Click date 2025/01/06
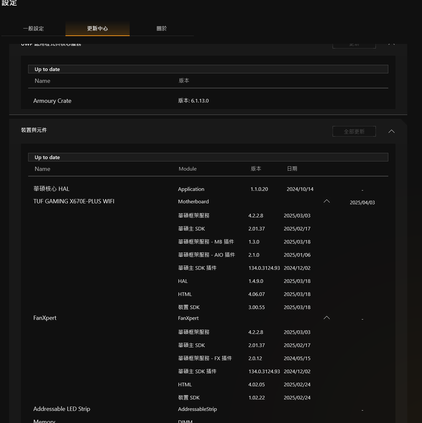Viewport: 422px width, 423px height. coord(297,255)
